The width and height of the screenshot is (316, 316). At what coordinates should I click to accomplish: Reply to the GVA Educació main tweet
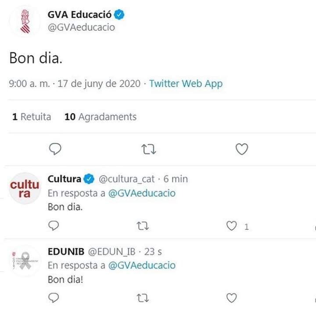pos(55,149)
